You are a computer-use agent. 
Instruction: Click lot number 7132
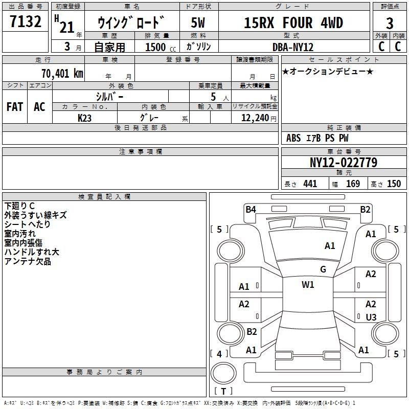click(26, 21)
